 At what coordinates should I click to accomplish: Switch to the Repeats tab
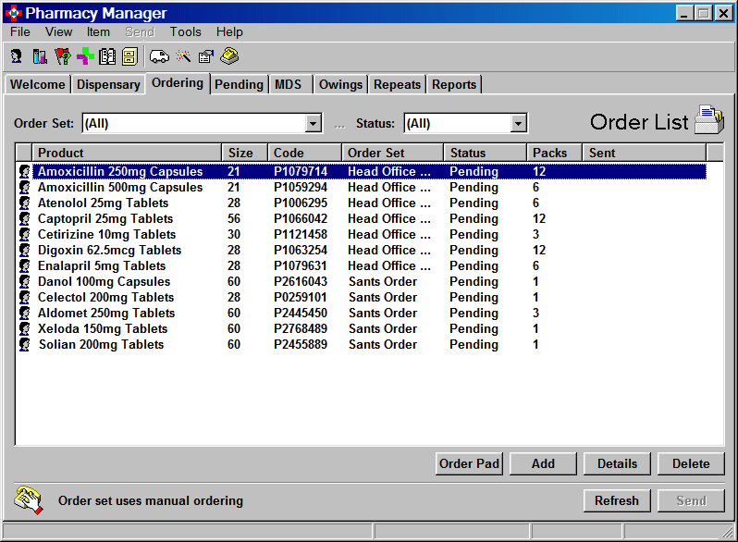(x=397, y=84)
